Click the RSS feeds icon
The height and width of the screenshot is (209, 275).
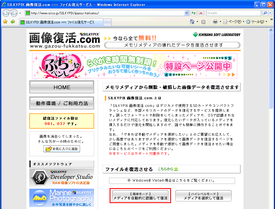(203, 22)
